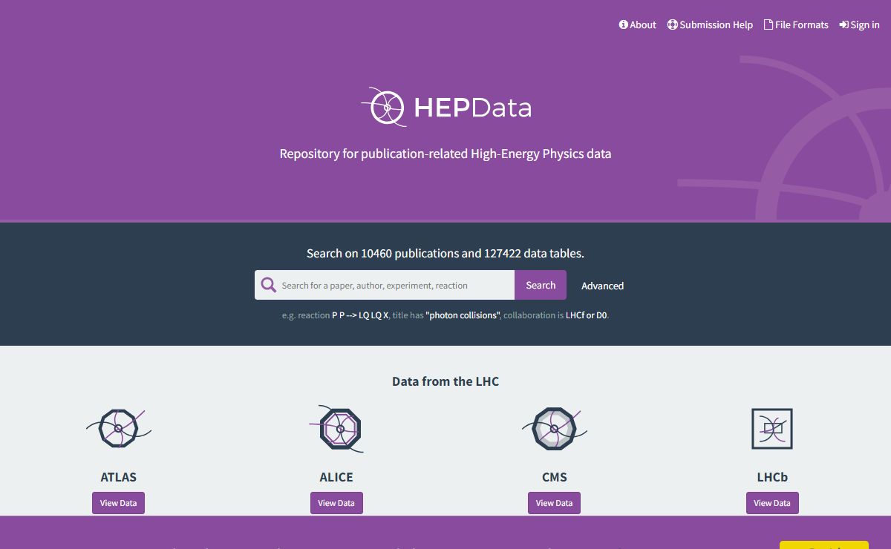
Task: Click the ATLAS detector icon
Action: coord(119,428)
